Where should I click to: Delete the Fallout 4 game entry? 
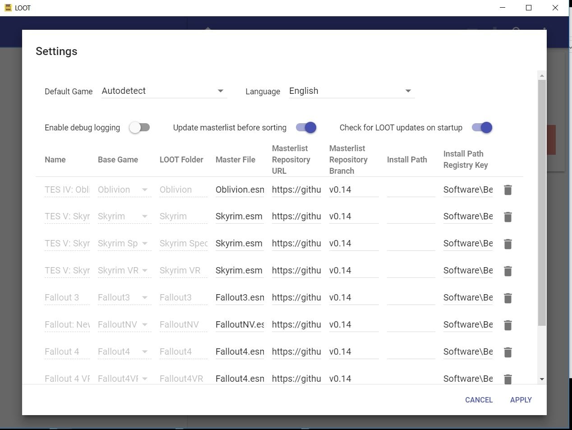pyautogui.click(x=507, y=352)
